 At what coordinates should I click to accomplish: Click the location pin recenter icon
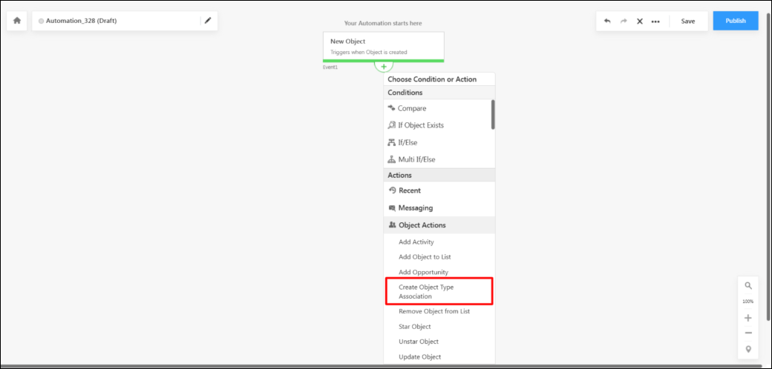(x=748, y=349)
